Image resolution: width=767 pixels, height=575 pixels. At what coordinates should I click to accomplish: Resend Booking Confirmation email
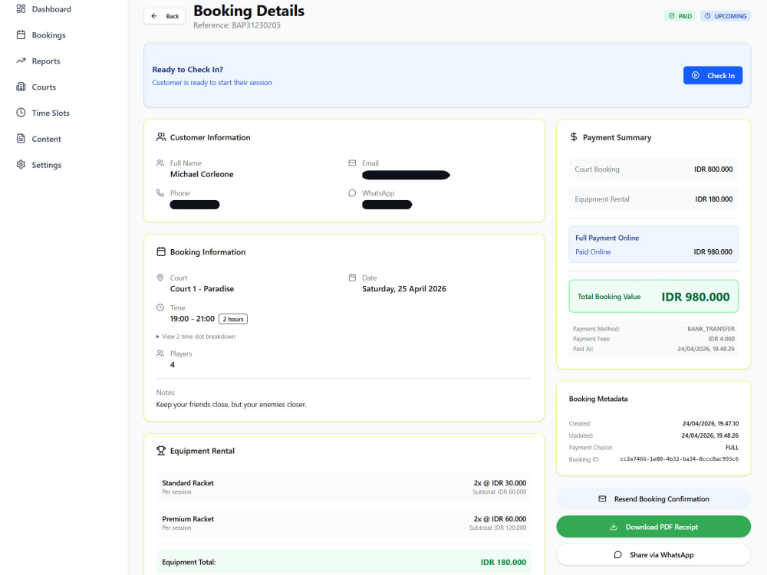[653, 499]
